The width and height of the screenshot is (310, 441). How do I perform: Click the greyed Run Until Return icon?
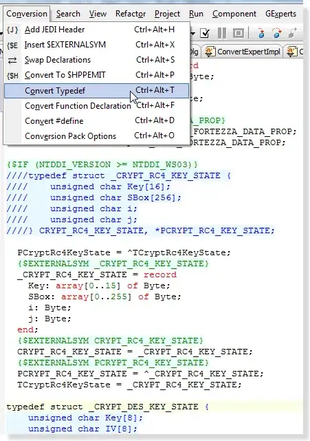[x=293, y=33]
